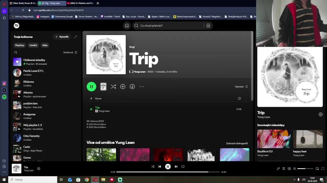Screen dimensions: 327x183
Task: Click the Trip album cover in header
Action: pyautogui.click(x=106, y=55)
